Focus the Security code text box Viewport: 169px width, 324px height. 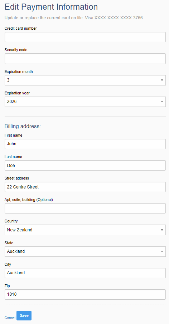point(85,59)
